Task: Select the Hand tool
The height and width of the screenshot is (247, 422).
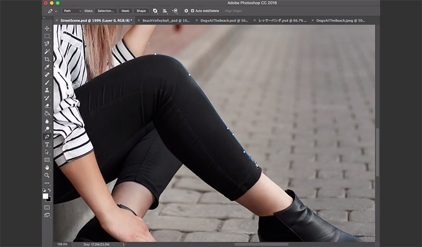Action: pos(47,167)
